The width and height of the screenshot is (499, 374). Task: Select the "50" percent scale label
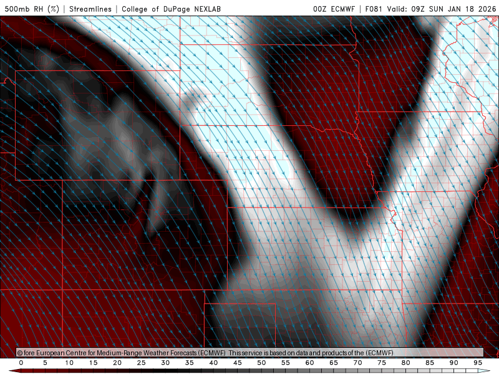[x=261, y=363]
